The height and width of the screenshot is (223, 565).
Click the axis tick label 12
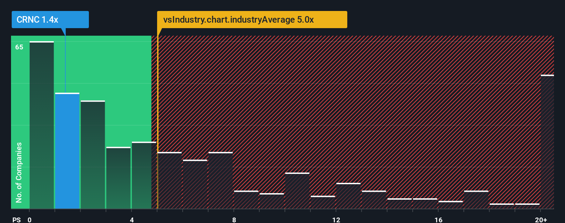(x=336, y=220)
